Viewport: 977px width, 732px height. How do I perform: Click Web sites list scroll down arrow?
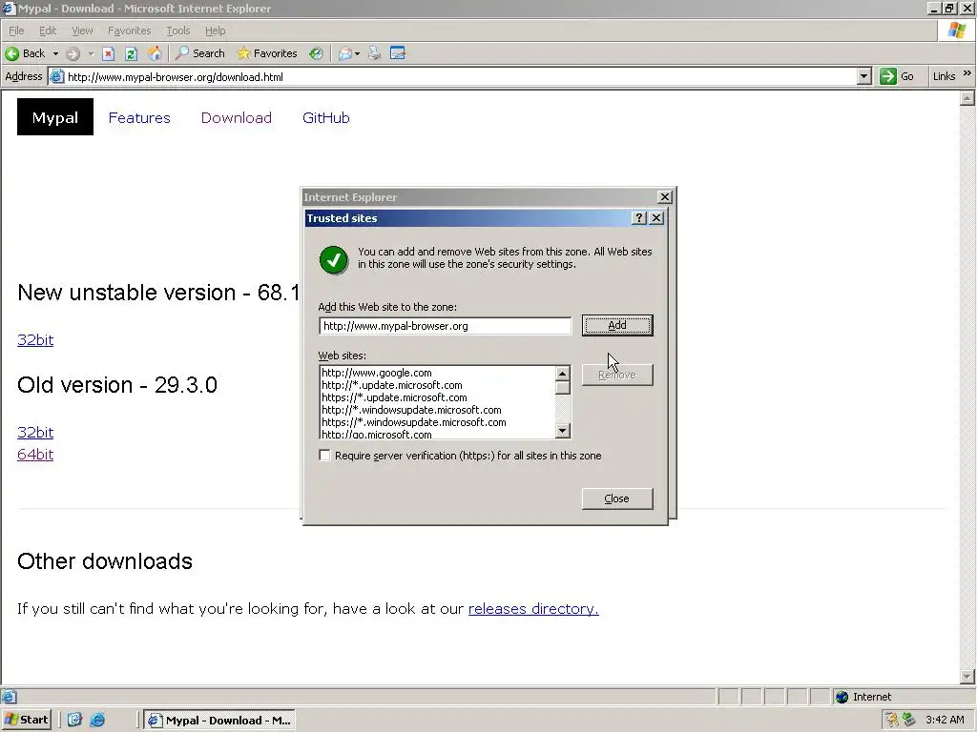click(x=563, y=431)
